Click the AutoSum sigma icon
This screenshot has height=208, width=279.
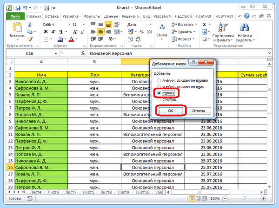[205, 24]
